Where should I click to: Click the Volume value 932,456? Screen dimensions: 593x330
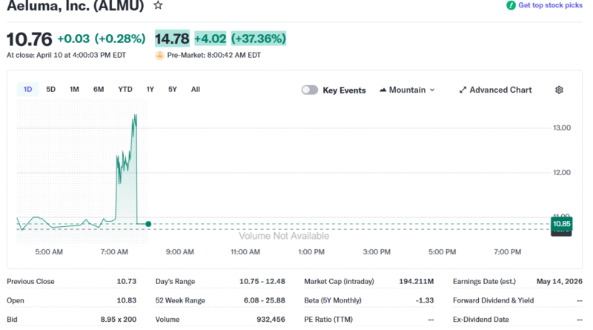271,320
